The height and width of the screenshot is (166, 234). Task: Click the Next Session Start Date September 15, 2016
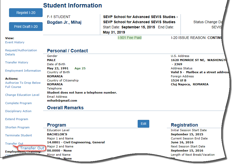tap(187, 151)
